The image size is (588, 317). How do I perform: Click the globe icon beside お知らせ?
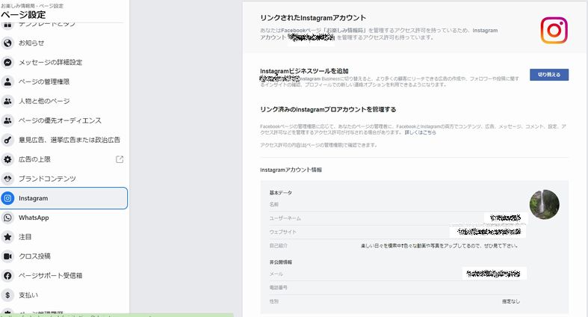coord(7,43)
